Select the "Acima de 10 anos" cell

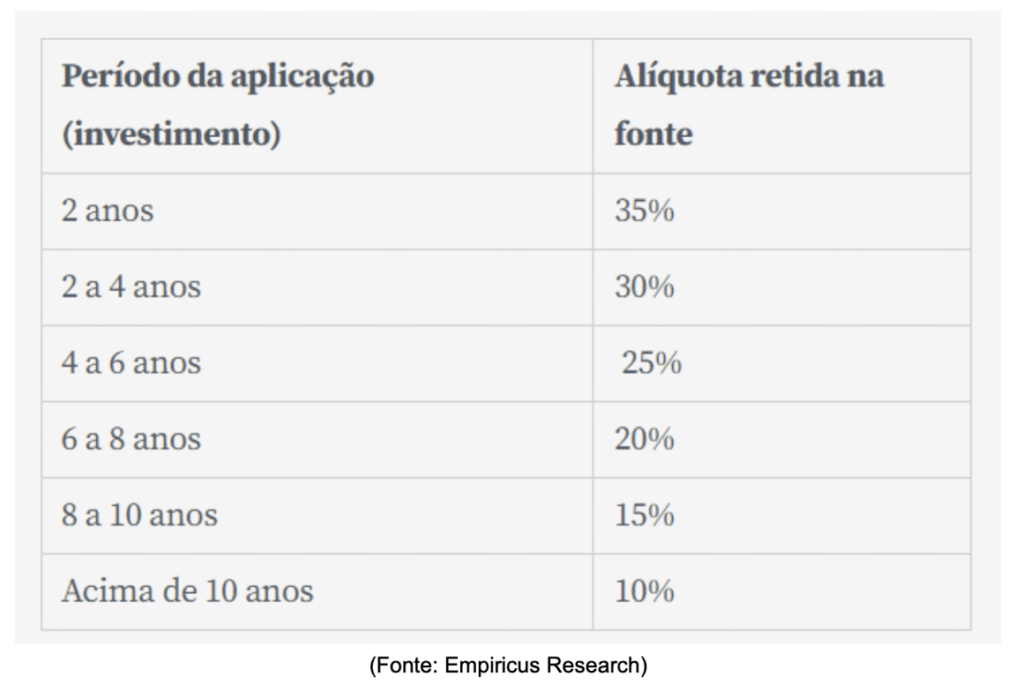187,592
